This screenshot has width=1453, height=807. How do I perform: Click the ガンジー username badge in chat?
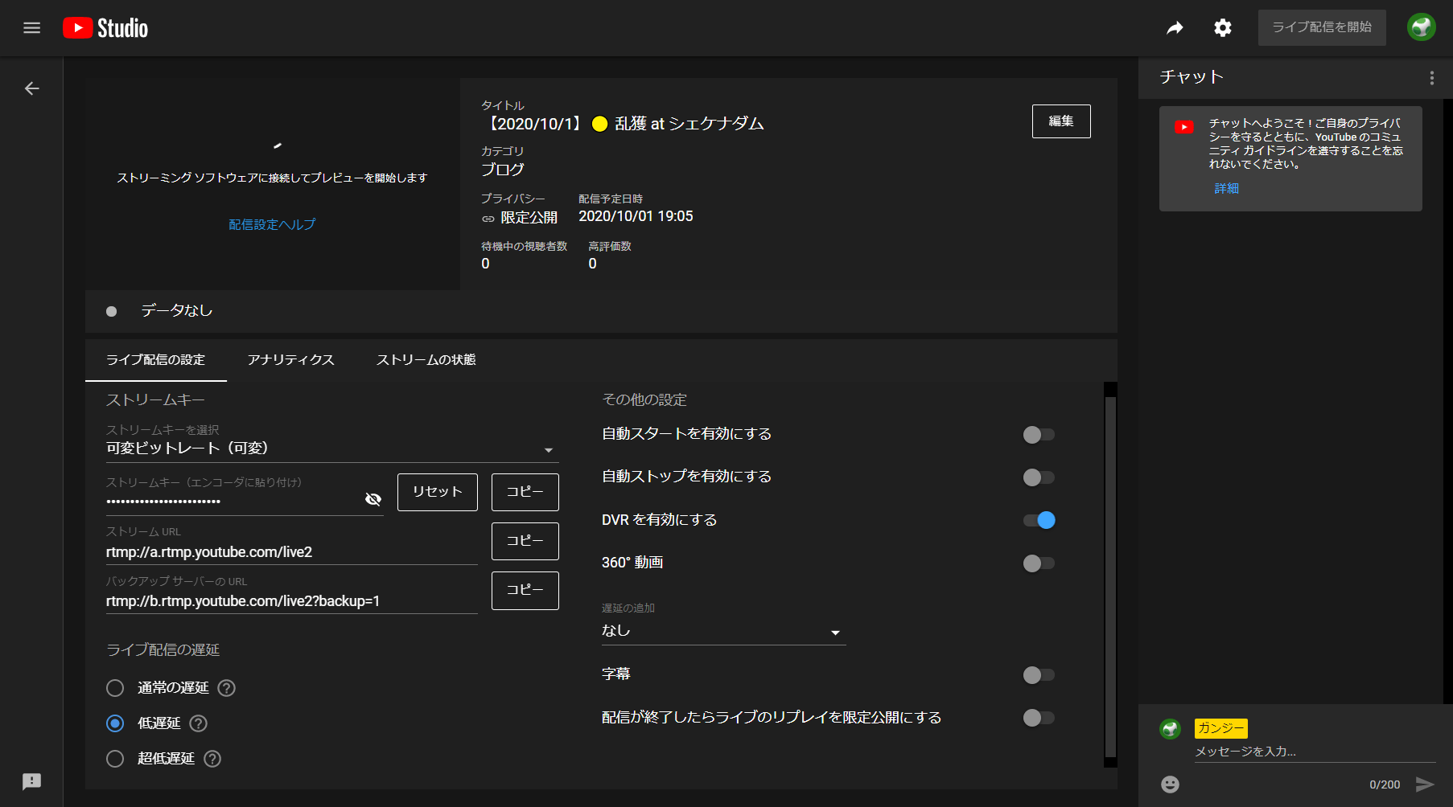coord(1221,728)
